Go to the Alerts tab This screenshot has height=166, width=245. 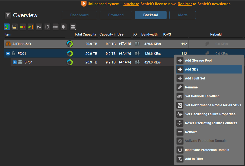click(x=183, y=15)
